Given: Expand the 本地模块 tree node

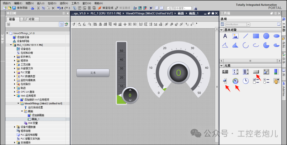Looking at the screenshot, I should (x=15, y=142).
